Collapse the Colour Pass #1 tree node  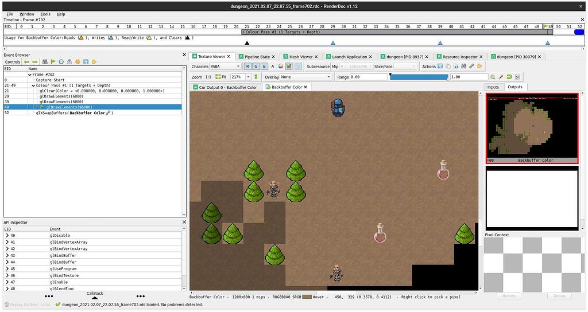tap(33, 85)
